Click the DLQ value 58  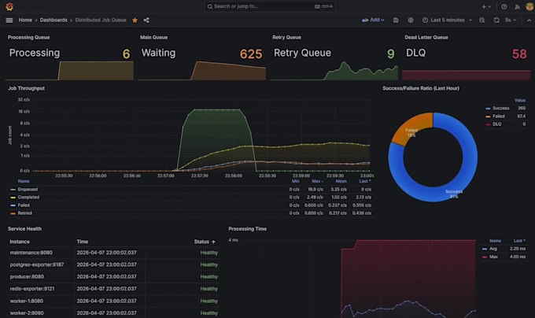pyautogui.click(x=519, y=54)
